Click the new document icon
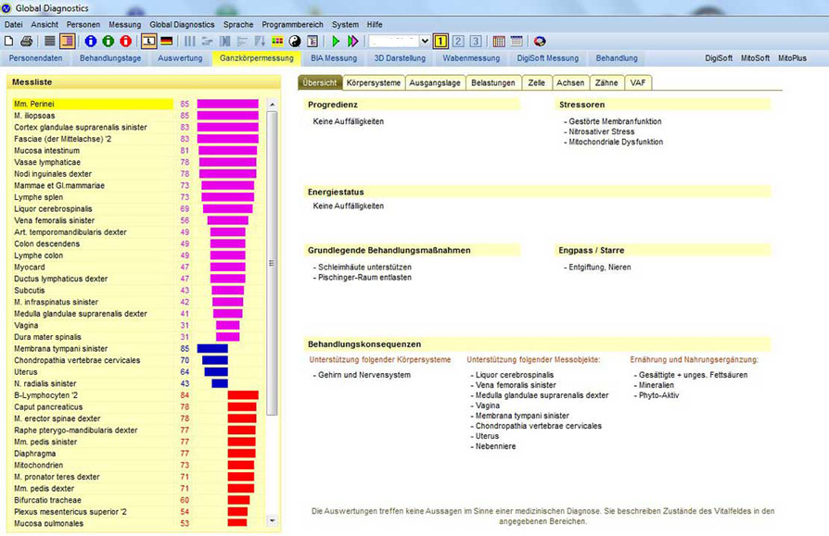This screenshot has height=536, width=829. tap(9, 41)
